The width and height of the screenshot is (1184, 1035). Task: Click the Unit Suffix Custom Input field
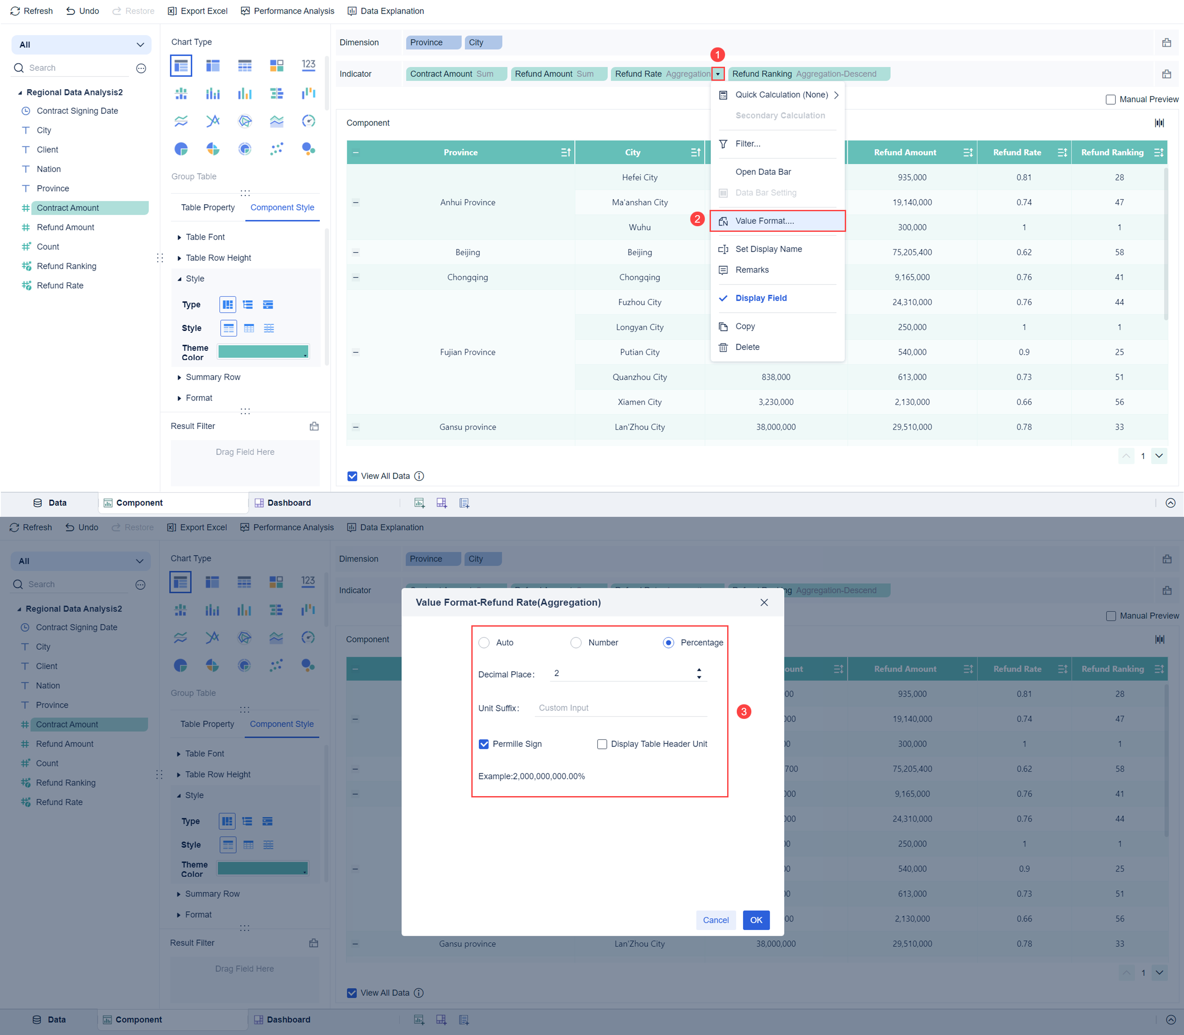click(621, 708)
